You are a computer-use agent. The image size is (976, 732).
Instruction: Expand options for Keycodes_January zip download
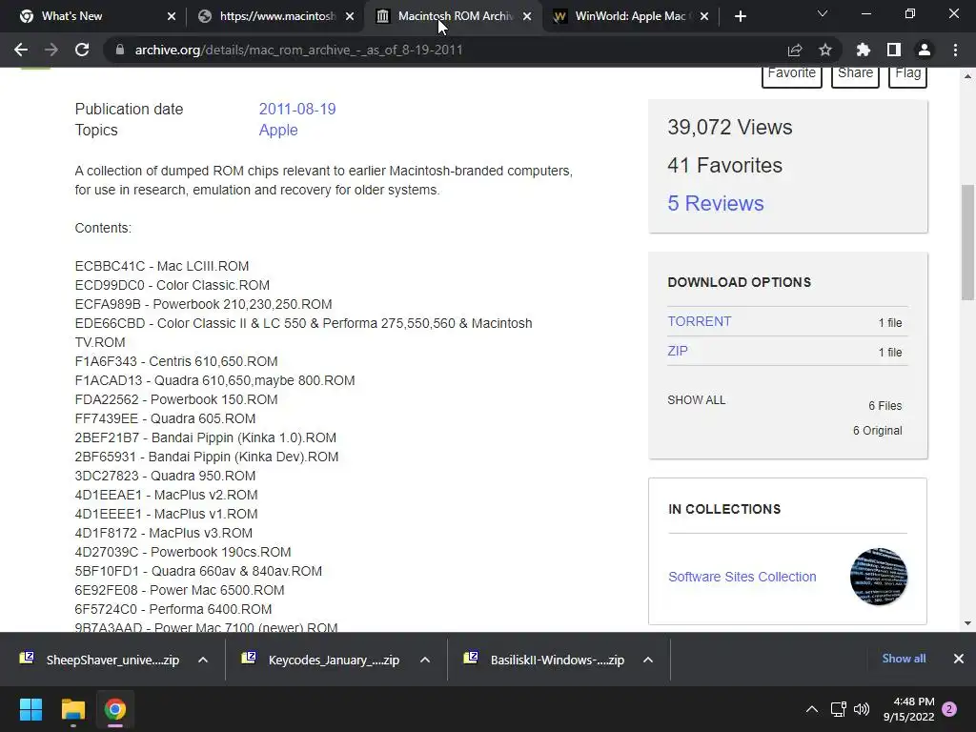[425, 660]
